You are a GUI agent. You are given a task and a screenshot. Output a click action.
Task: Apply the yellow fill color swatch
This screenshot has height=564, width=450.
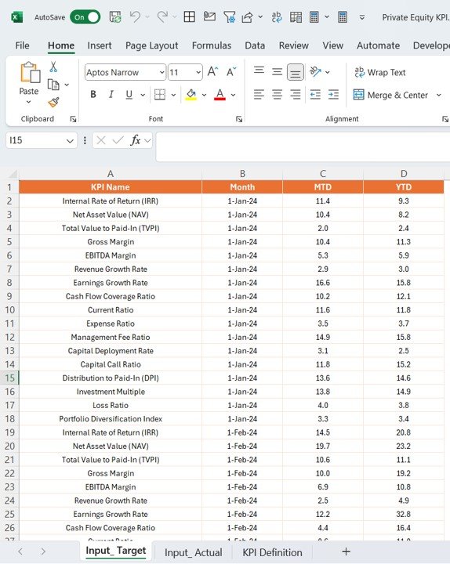coord(191,95)
